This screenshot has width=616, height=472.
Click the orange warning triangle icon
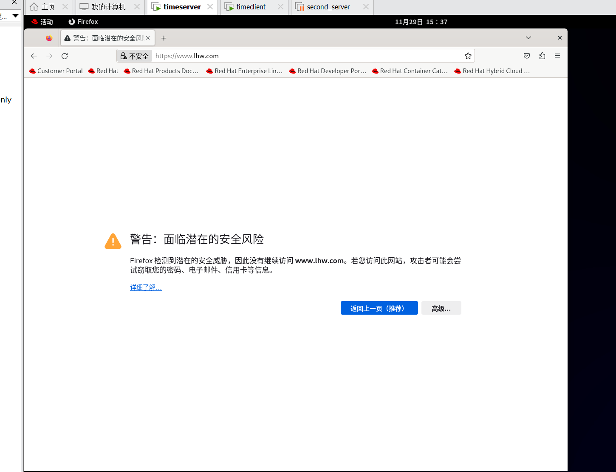(113, 241)
